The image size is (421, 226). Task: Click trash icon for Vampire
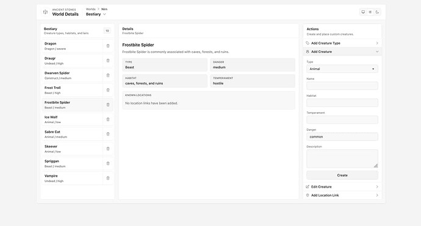[x=108, y=178]
